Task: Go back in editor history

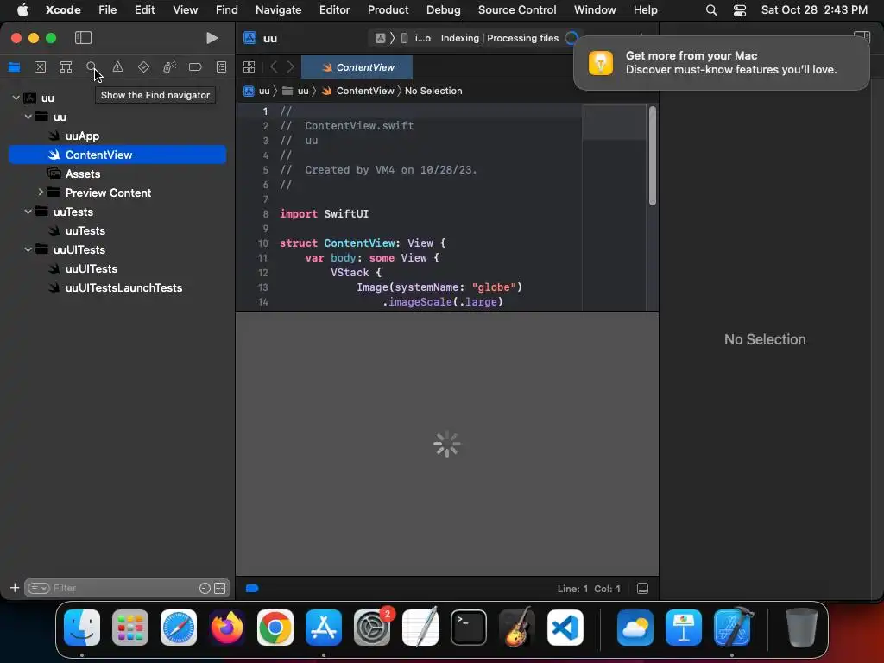Action: tap(274, 67)
